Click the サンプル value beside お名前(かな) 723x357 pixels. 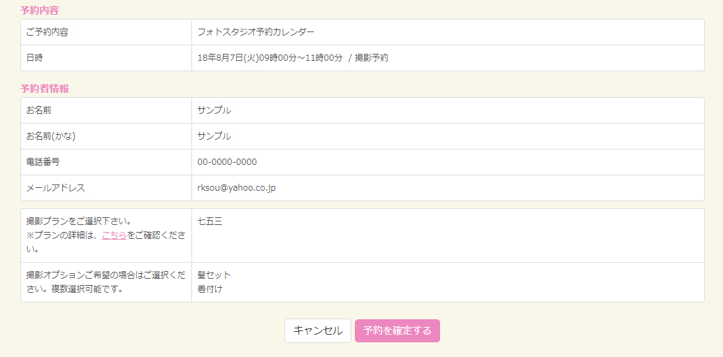[214, 136]
